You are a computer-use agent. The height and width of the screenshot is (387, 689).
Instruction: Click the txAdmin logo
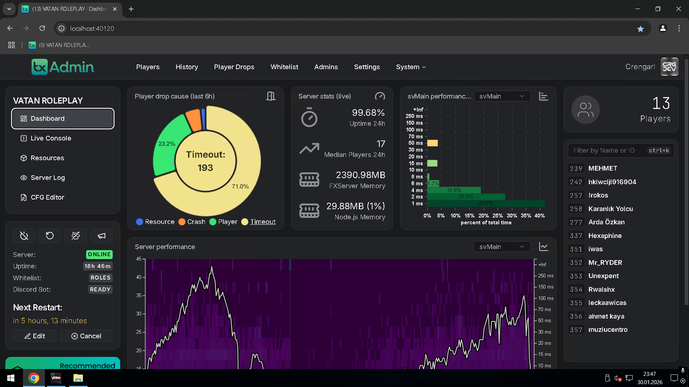click(x=63, y=67)
